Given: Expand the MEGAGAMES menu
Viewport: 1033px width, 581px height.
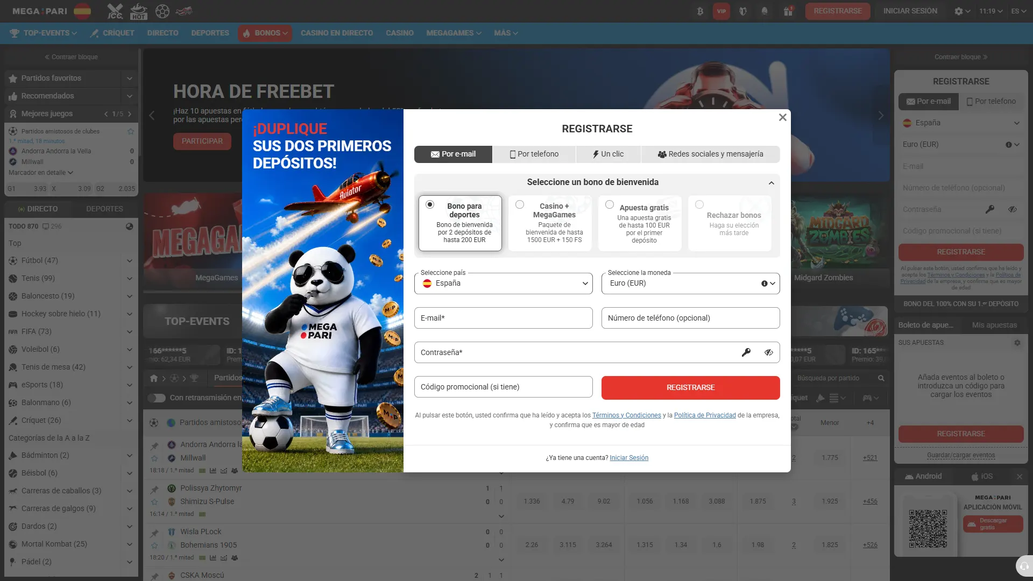Looking at the screenshot, I should 454,33.
